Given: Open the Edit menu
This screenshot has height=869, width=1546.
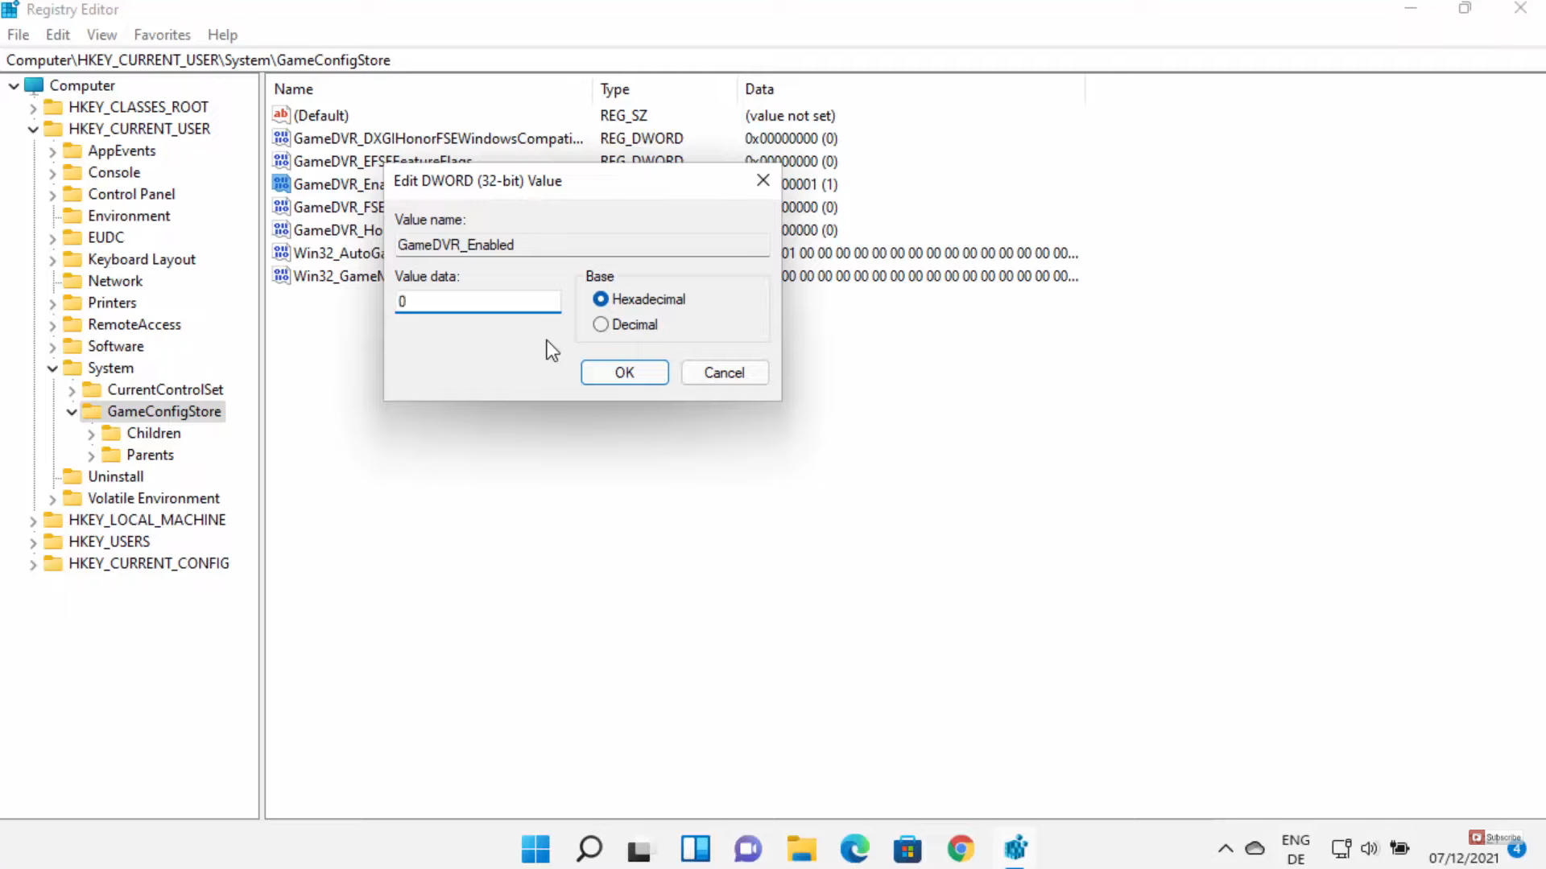Looking at the screenshot, I should tap(57, 35).
